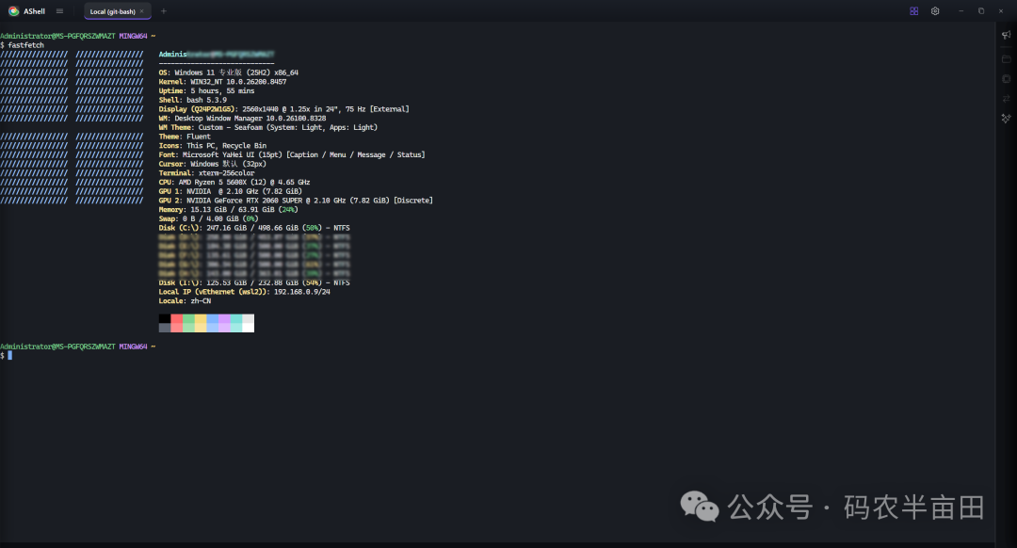Open the megaphone announcements icon
This screenshot has width=1017, height=548.
[x=1006, y=35]
